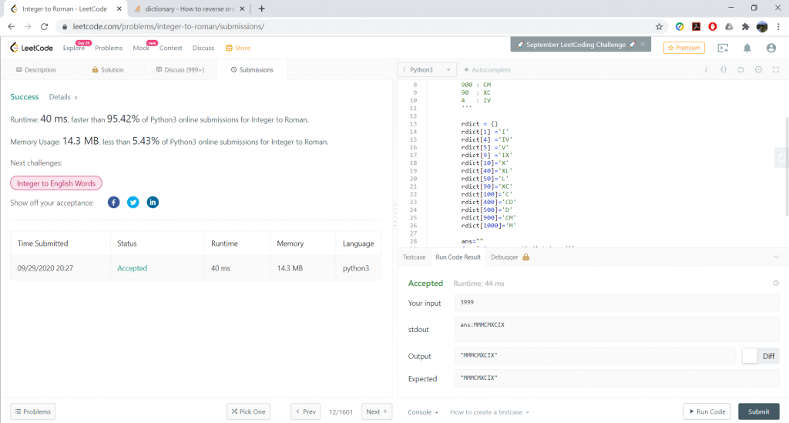Share acceptance on Twitter
Screen dimensions: 789x423
[x=133, y=202]
